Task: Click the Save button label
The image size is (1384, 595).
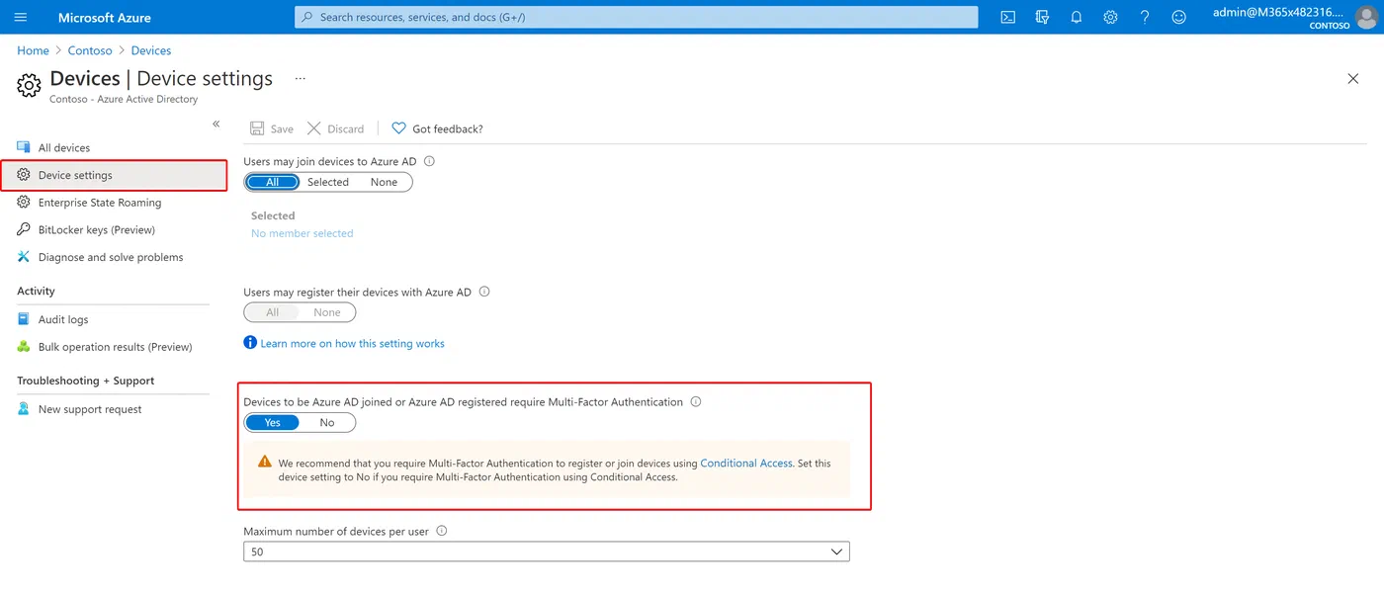Action: [282, 128]
